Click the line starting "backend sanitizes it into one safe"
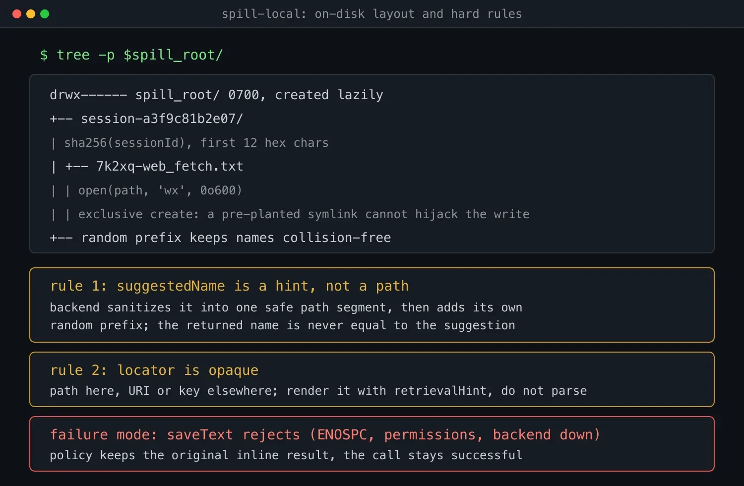This screenshot has width=744, height=486. click(x=286, y=307)
